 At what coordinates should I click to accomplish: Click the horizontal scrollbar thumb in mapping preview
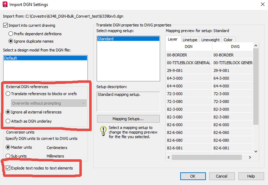tap(207, 157)
